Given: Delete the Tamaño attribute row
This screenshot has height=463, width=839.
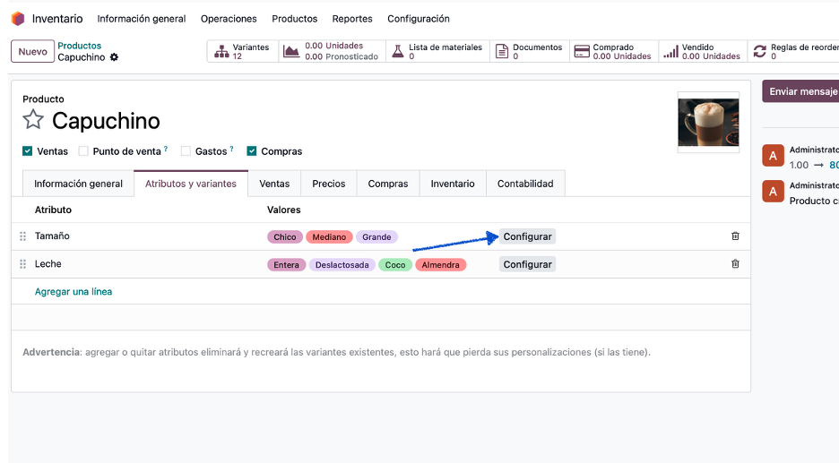Looking at the screenshot, I should tap(735, 236).
